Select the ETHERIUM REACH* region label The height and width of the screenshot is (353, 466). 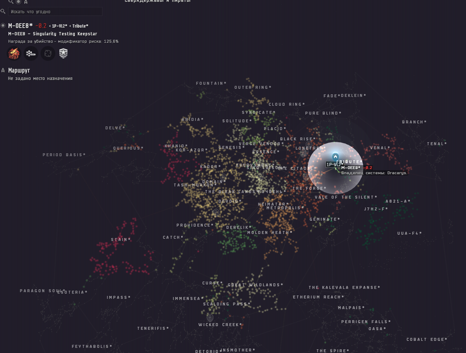coord(319,297)
